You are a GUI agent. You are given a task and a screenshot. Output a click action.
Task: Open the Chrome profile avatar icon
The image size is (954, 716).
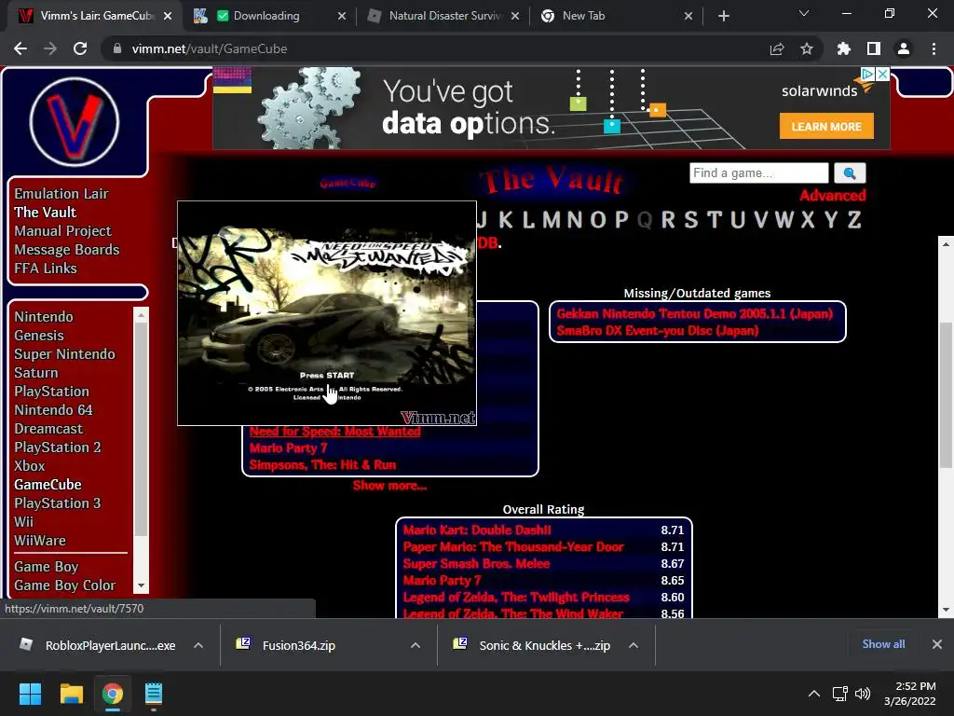pos(904,48)
